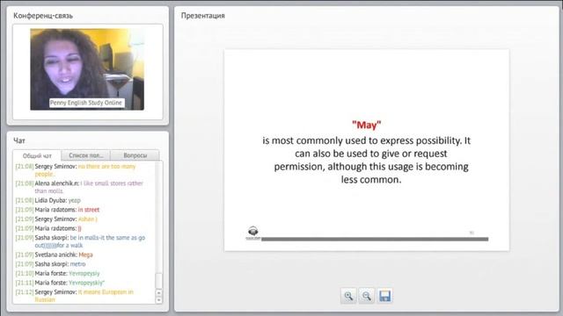Save the presentation with floppy disk icon

tap(384, 296)
